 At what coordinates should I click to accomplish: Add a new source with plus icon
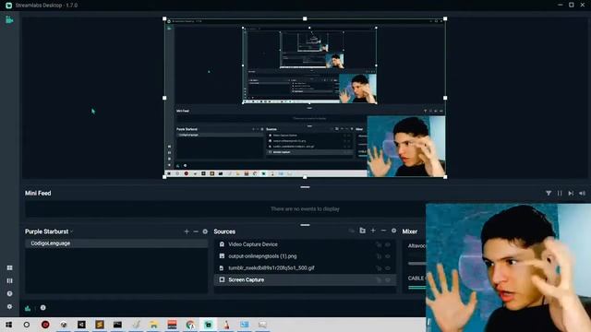[x=373, y=231]
